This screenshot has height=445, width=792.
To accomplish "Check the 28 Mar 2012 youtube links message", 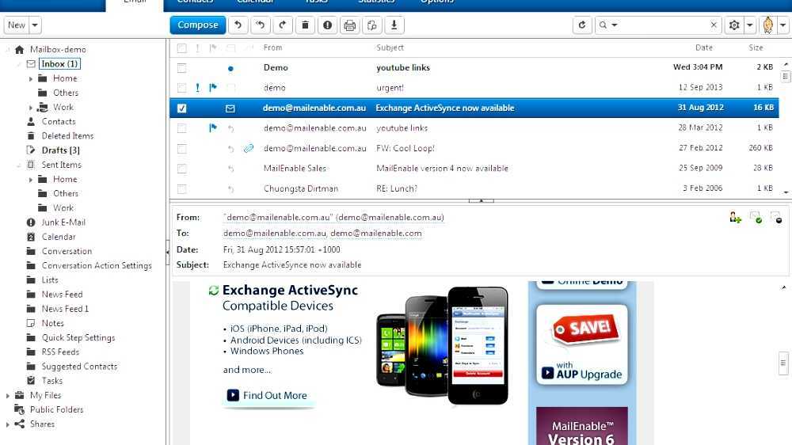I will click(x=182, y=128).
